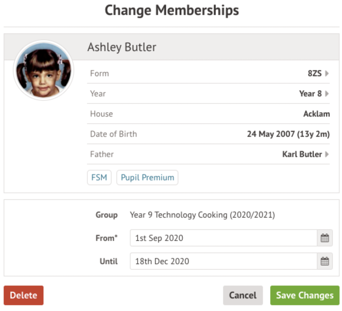Click the From date input field
This screenshot has height=311, width=342.
click(223, 238)
